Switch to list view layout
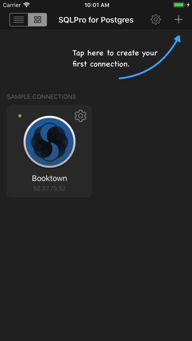Screen dimensions: 192x341 [x=19, y=20]
